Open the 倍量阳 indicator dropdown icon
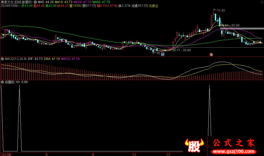 [x=2, y=82]
